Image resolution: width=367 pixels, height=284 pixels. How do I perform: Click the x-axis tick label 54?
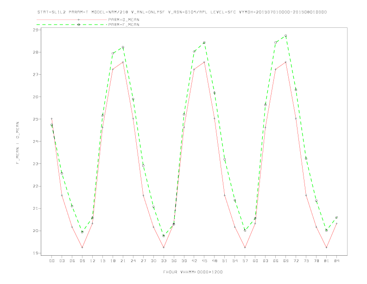coord(235,261)
